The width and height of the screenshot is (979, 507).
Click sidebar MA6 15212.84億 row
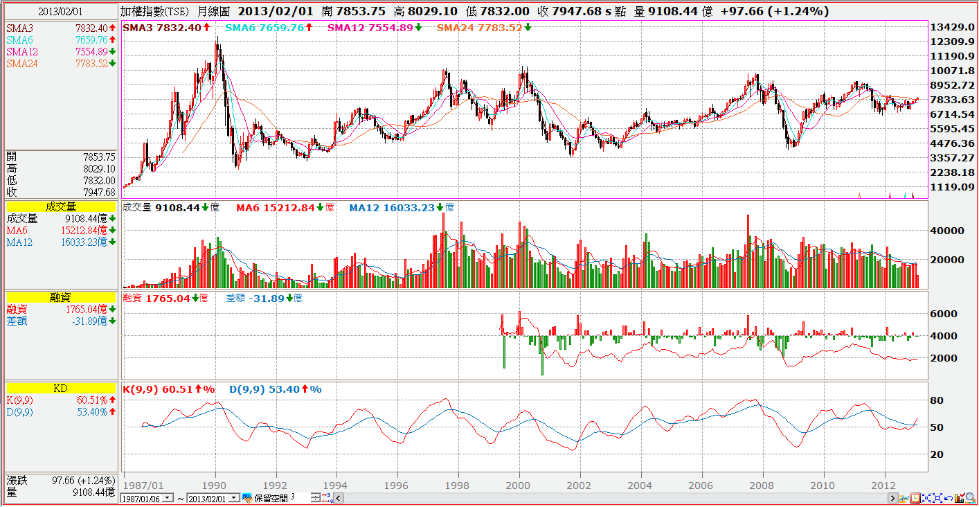pos(61,230)
